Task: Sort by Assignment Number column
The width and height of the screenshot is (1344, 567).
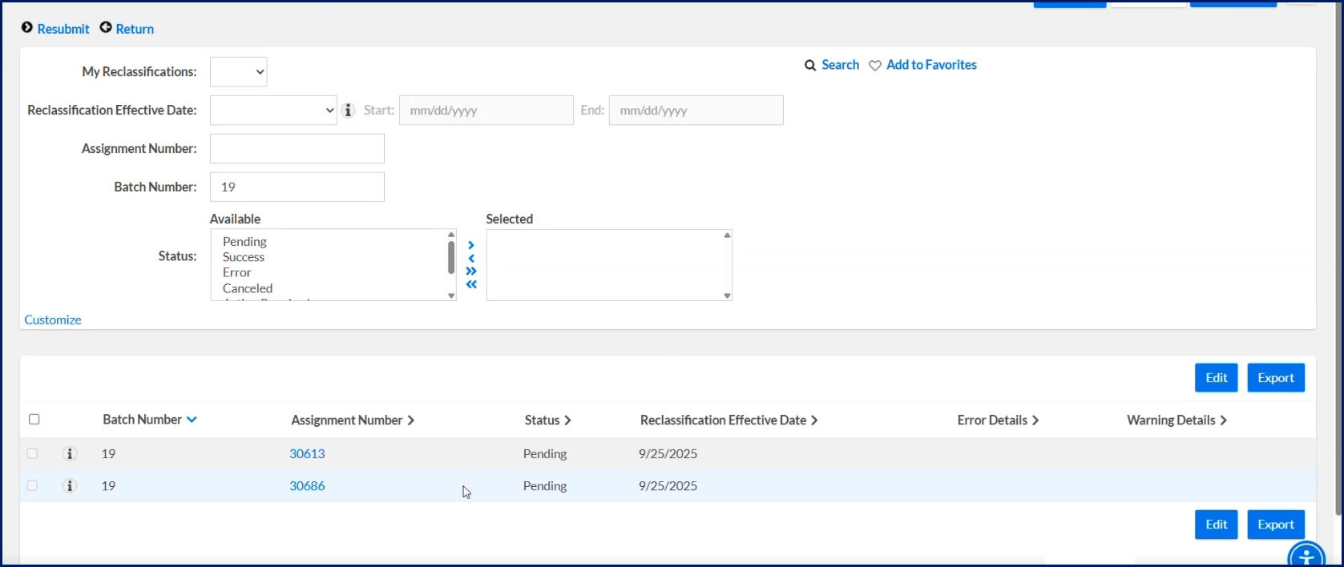Action: [x=353, y=420]
